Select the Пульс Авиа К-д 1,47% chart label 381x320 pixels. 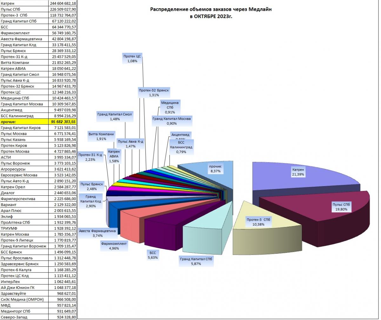[x=130, y=144]
